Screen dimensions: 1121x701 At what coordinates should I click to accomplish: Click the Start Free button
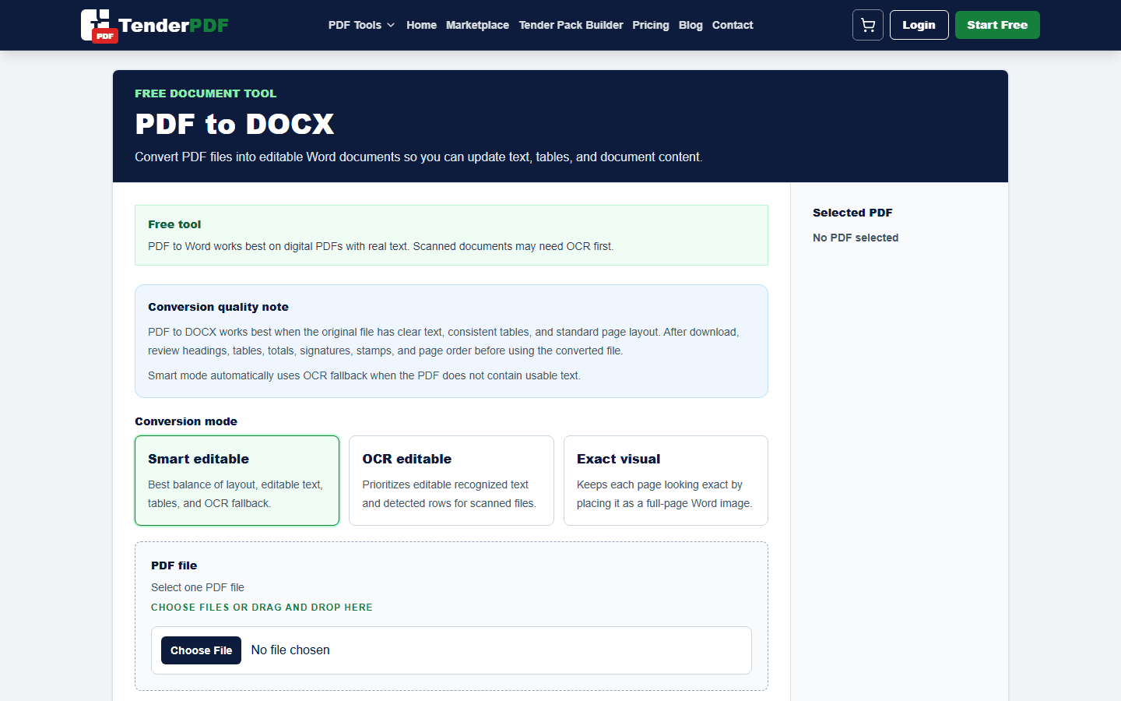click(997, 25)
